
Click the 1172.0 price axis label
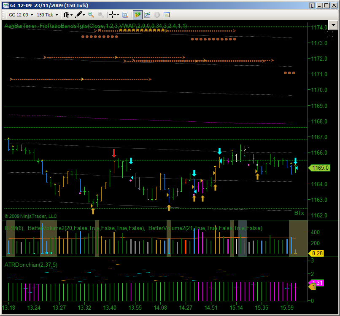(319, 59)
